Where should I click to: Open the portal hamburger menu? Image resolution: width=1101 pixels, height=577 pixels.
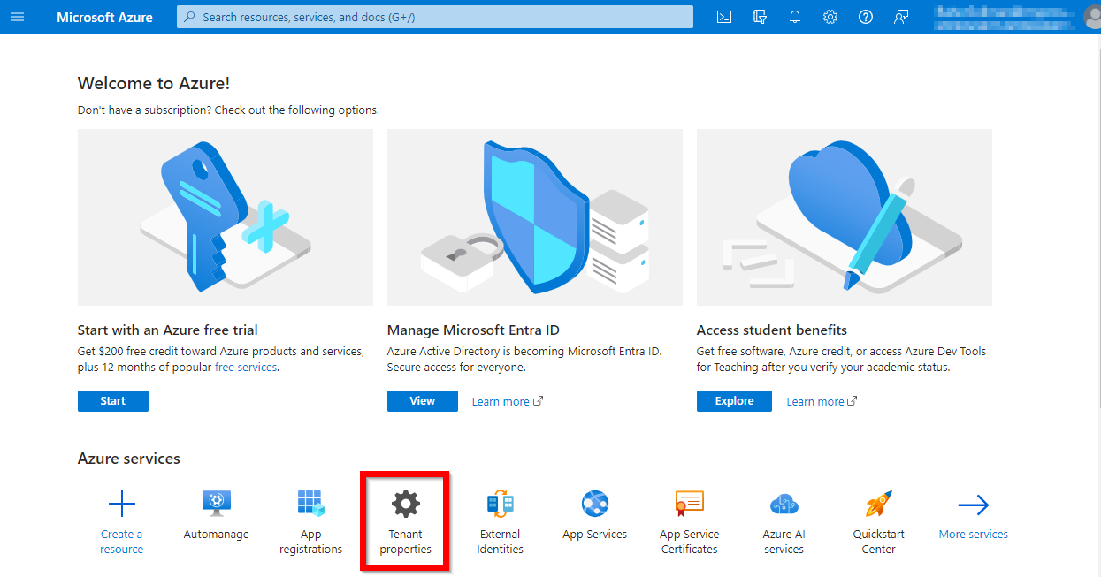[18, 17]
